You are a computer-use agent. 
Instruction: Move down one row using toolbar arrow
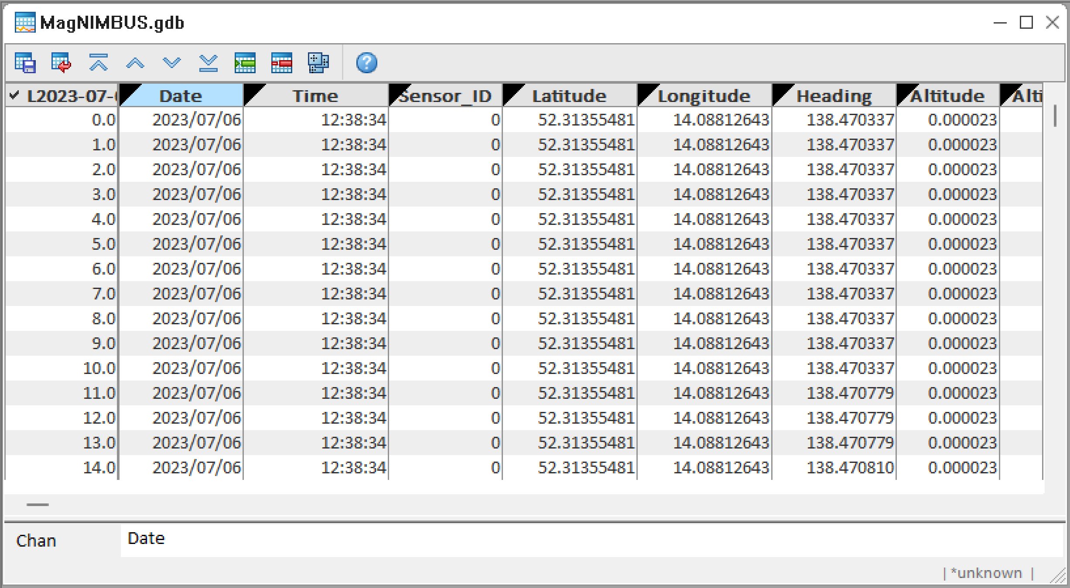(x=171, y=63)
